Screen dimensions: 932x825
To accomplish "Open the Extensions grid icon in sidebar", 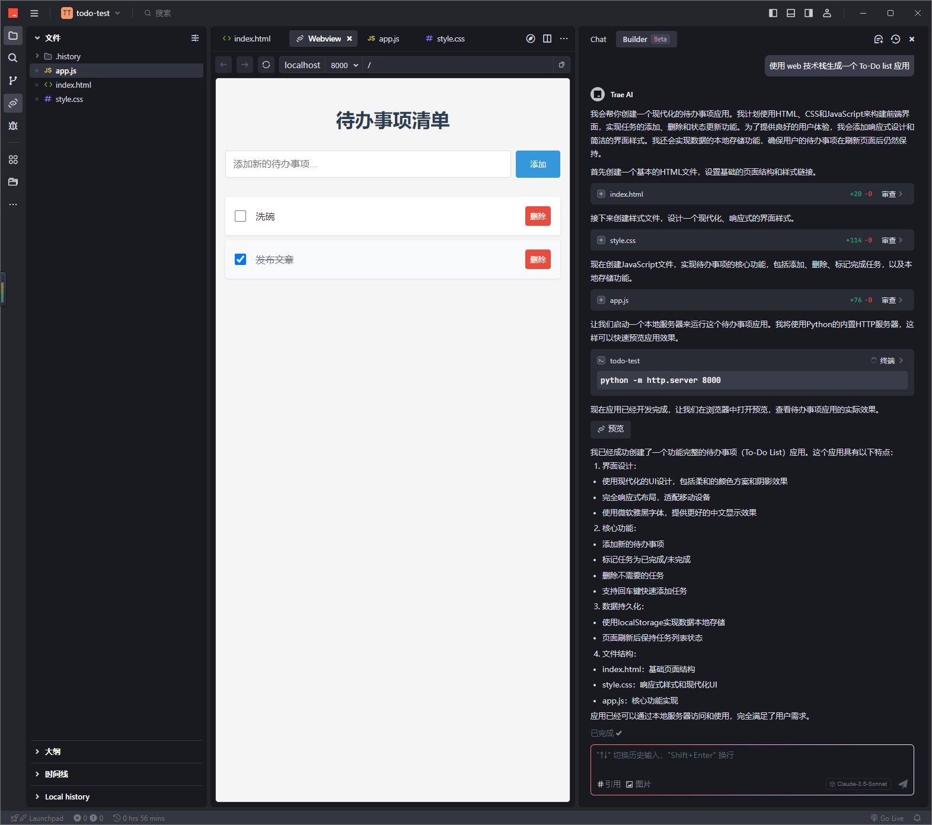I will point(13,159).
